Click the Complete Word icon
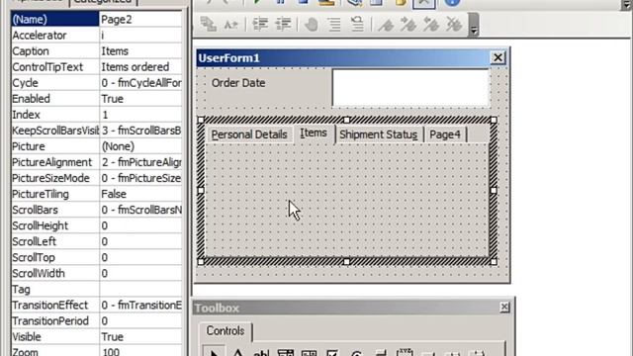 tap(230, 25)
